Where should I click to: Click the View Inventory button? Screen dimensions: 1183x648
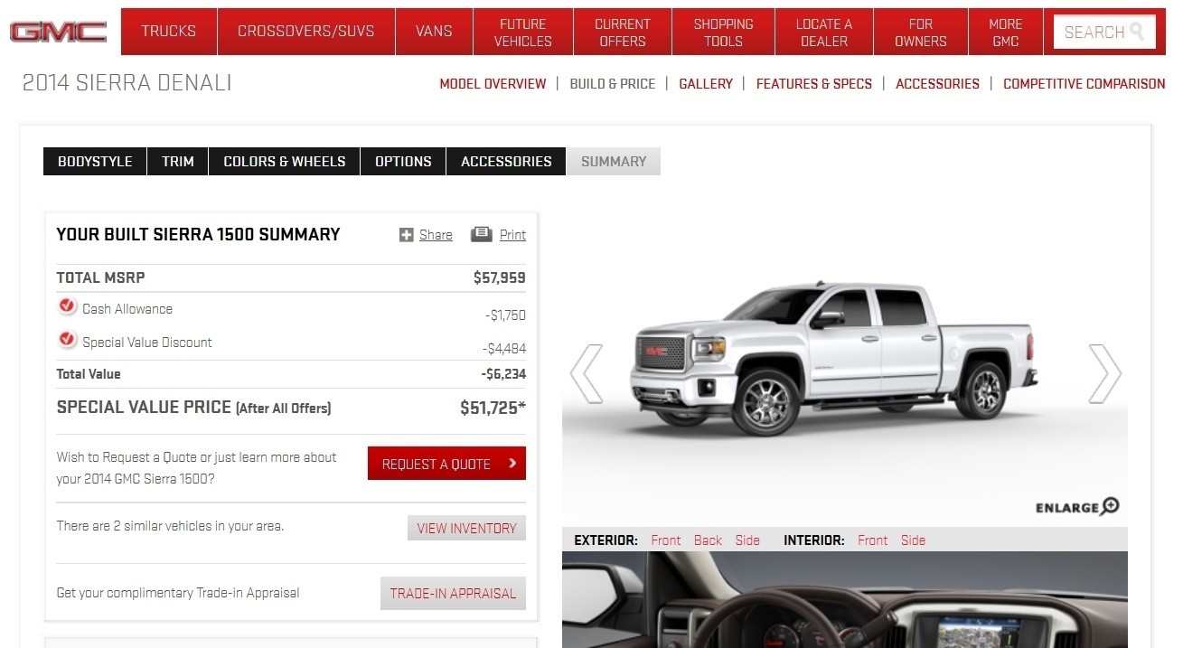(466, 529)
